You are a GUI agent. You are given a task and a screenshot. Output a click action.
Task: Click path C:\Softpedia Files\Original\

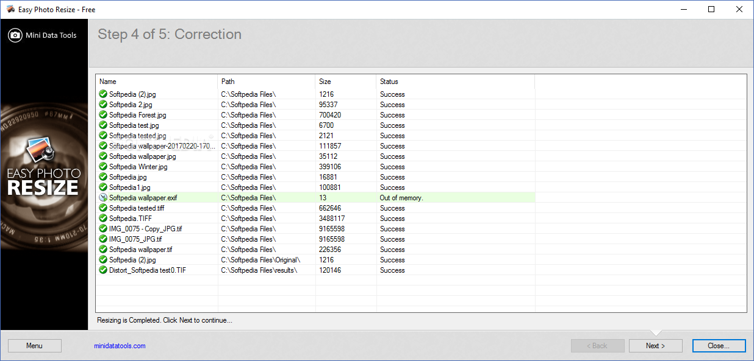click(260, 260)
